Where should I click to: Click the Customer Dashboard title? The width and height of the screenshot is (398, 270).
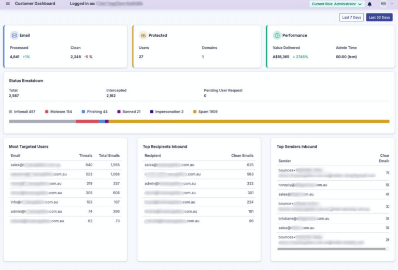tap(35, 4)
